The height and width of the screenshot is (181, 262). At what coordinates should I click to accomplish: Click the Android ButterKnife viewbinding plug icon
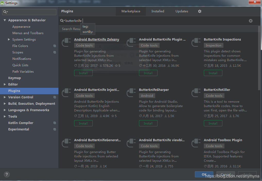[131, 143]
